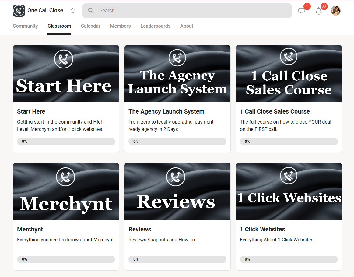Viewport: 354px width, 277px height.
Task: Click the One Call Close group name
Action: pyautogui.click(x=45, y=10)
